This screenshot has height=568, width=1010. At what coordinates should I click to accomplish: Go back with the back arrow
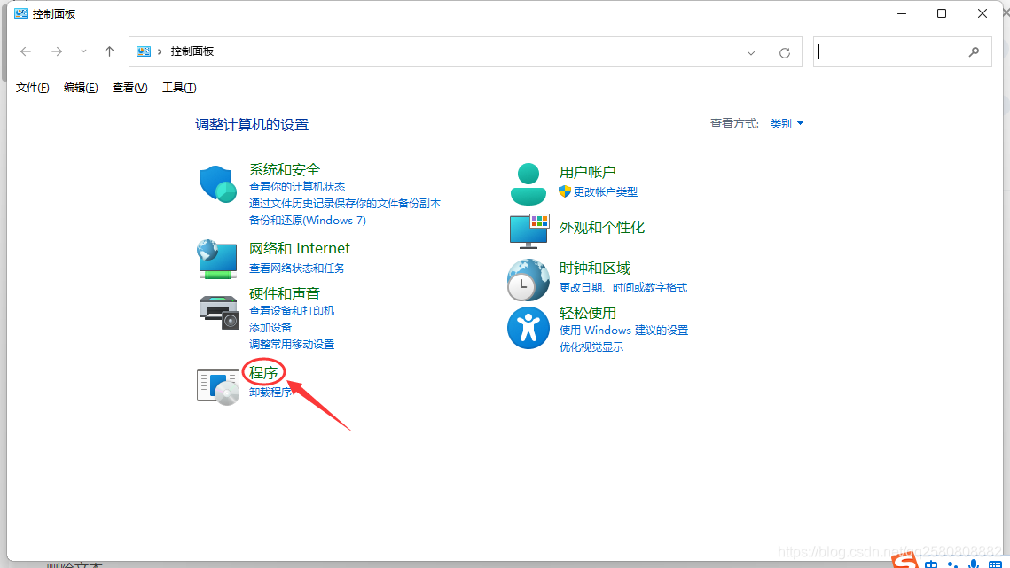pyautogui.click(x=26, y=51)
